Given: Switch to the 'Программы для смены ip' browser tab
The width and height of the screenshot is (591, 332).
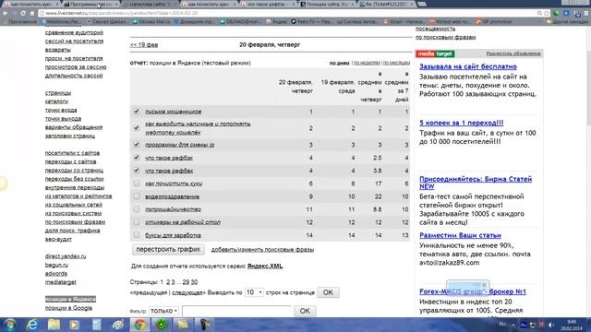Looking at the screenshot, I should pos(90,4).
